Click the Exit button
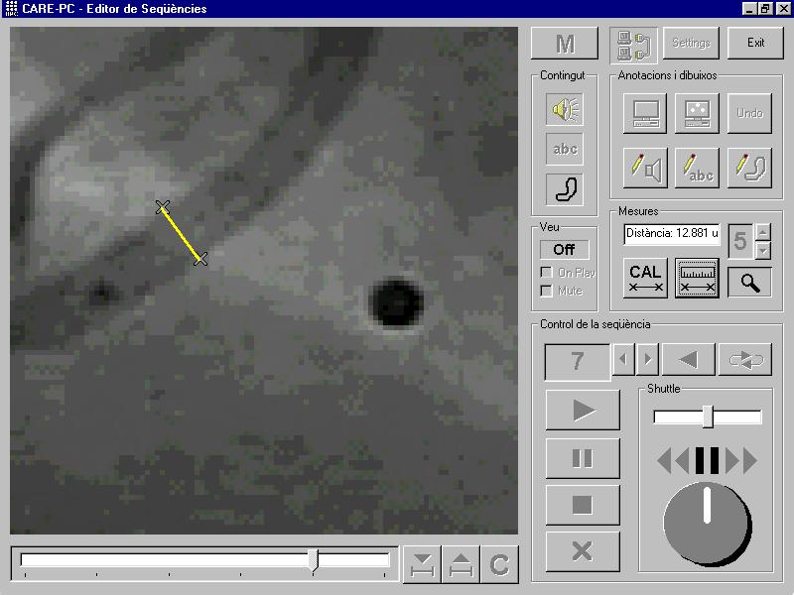The image size is (794, 595). coord(755,43)
